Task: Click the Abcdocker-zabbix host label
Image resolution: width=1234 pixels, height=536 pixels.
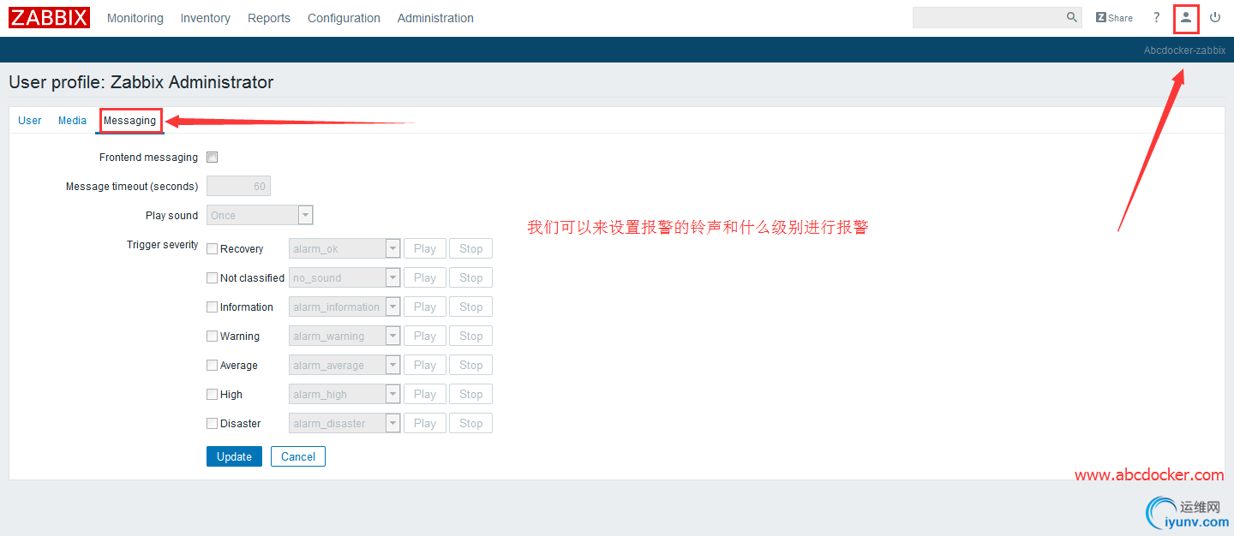Action: click(1183, 50)
